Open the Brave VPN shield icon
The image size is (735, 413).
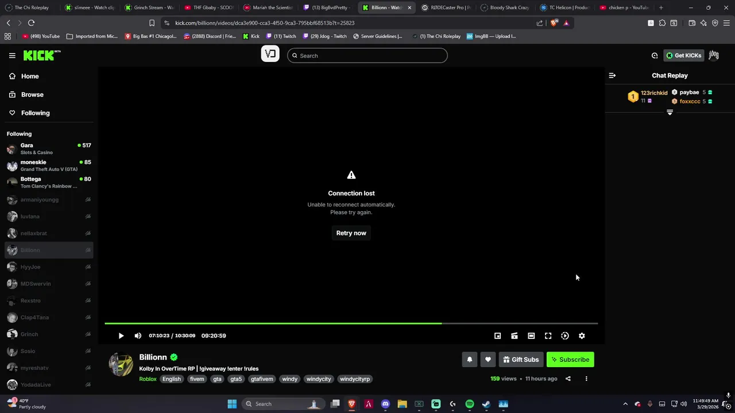tap(715, 23)
